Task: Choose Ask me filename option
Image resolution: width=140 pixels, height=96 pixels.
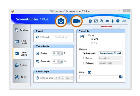Action: (84, 58)
